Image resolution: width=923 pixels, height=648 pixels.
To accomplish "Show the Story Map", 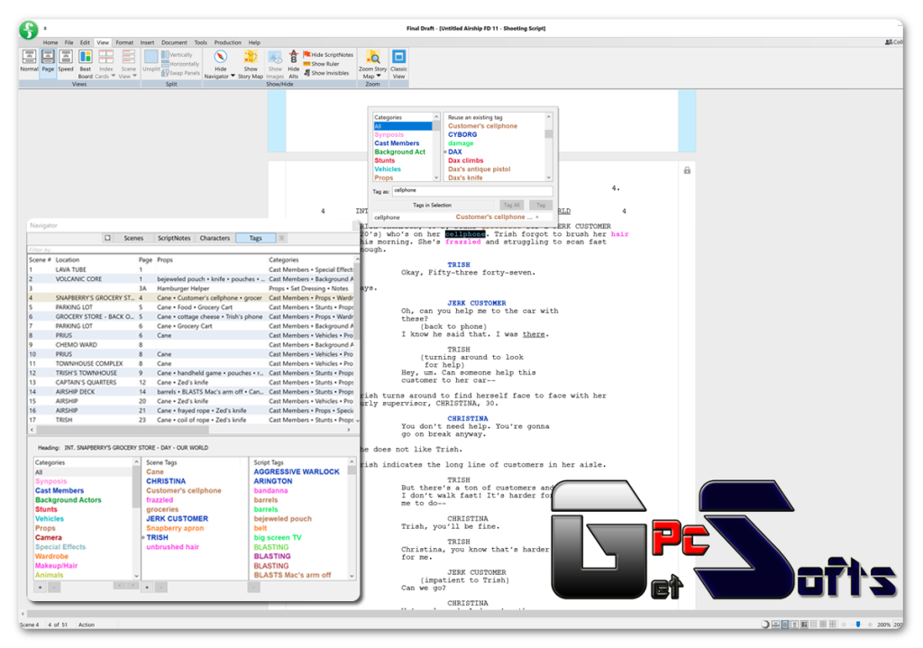I will click(x=251, y=64).
